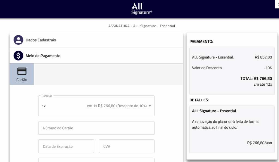Click the ASSINATURA - ALL Signature - Essential heading
Image resolution: width=279 pixels, height=162 pixels.
coord(142,26)
